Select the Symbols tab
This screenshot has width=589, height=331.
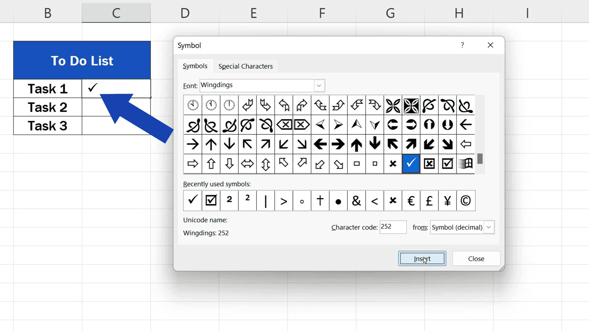(x=195, y=66)
